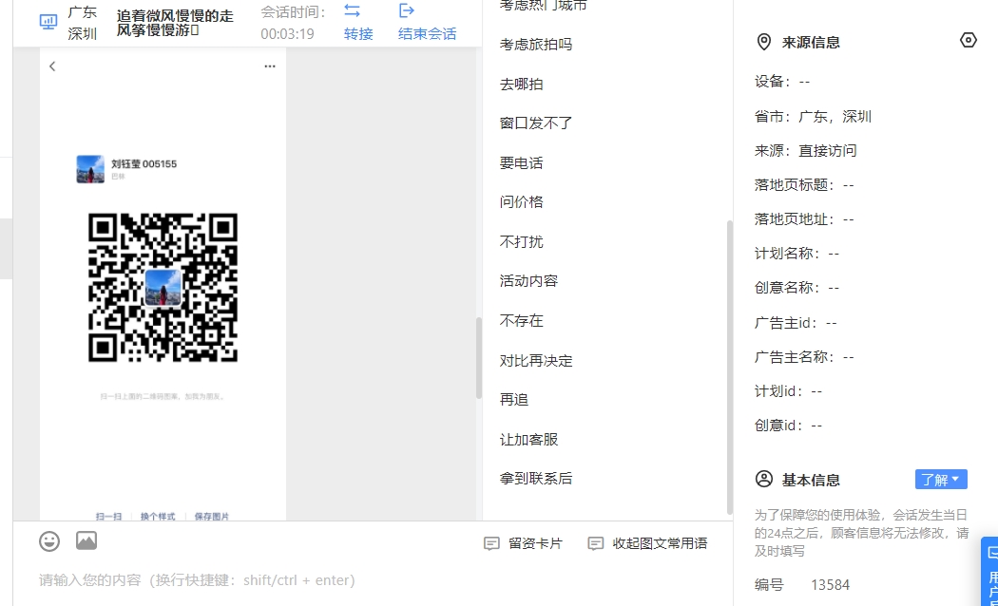This screenshot has width=998, height=606.
Task: Click the 留资卡片 button
Action: point(523,543)
